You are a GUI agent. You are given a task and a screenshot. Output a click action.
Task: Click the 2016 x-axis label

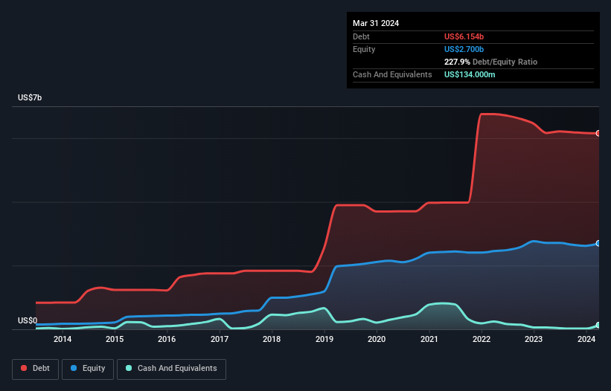tap(167, 339)
